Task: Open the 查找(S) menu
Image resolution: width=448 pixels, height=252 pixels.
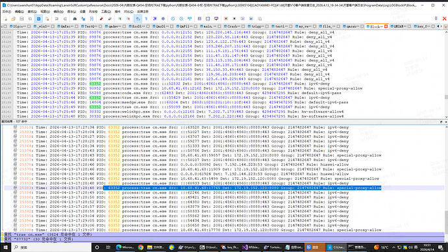Action: [x=32, y=12]
